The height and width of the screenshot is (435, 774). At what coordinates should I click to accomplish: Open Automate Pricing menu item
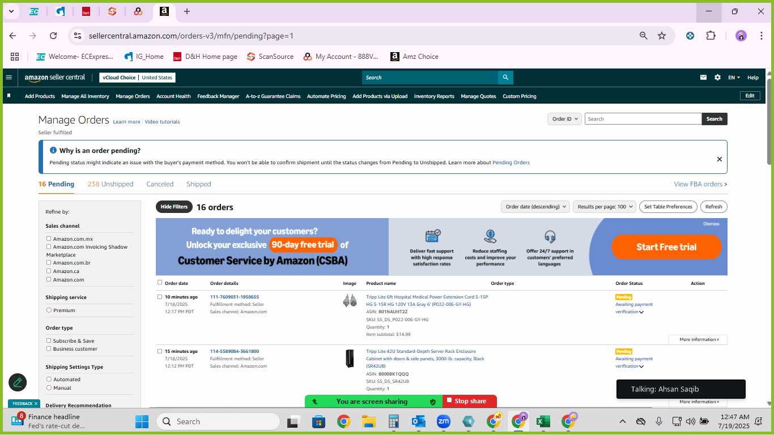point(326,96)
